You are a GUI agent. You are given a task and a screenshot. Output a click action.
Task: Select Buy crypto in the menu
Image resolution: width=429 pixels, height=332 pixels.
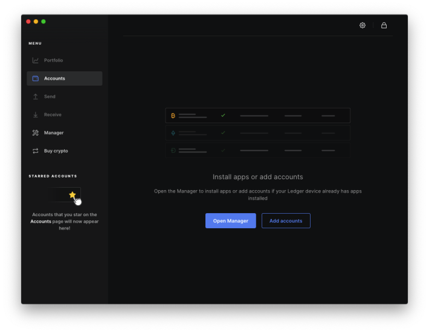click(65, 151)
